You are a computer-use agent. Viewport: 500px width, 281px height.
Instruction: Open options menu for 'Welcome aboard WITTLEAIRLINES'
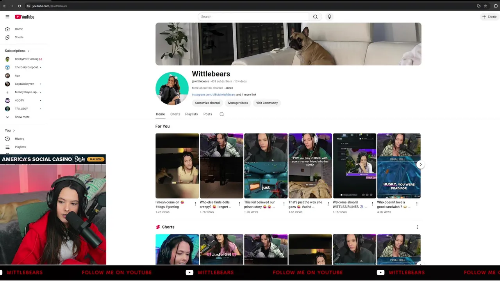click(x=372, y=204)
